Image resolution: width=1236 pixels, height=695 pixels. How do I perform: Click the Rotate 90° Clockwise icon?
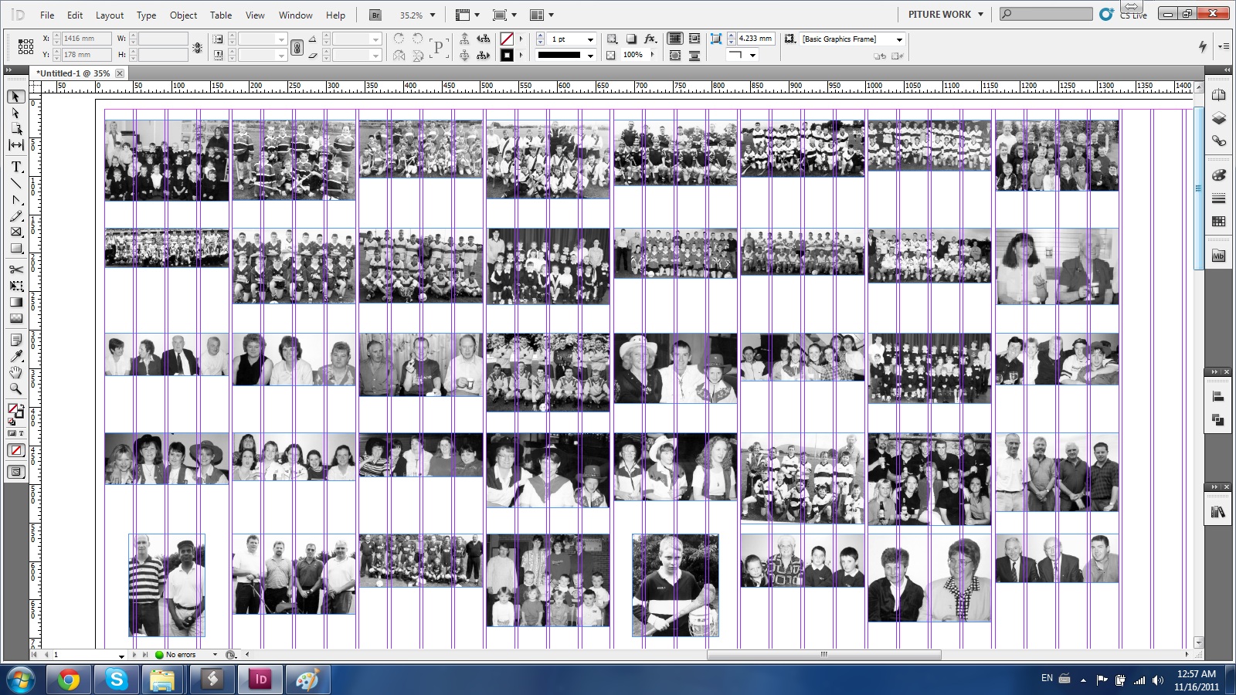pos(399,39)
